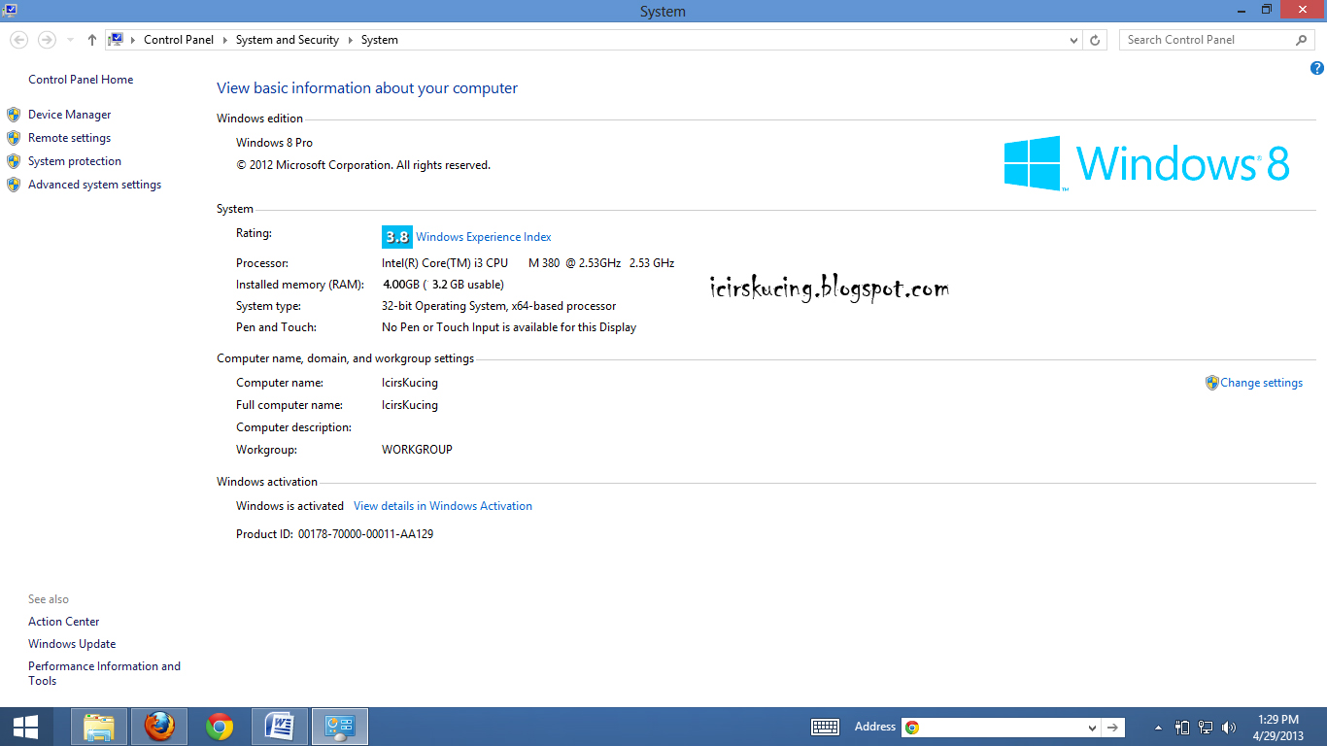Click the Windows 8 Pro edition text
Viewport: 1327px width, 746px height.
[x=274, y=143]
